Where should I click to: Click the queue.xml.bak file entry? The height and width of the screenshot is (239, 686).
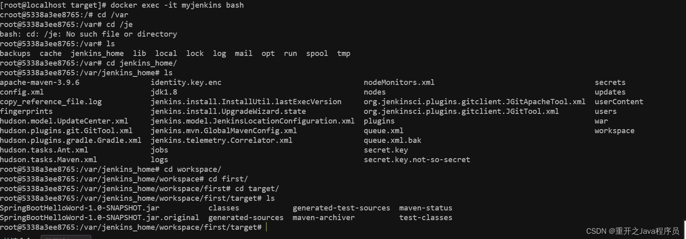pyautogui.click(x=392, y=140)
